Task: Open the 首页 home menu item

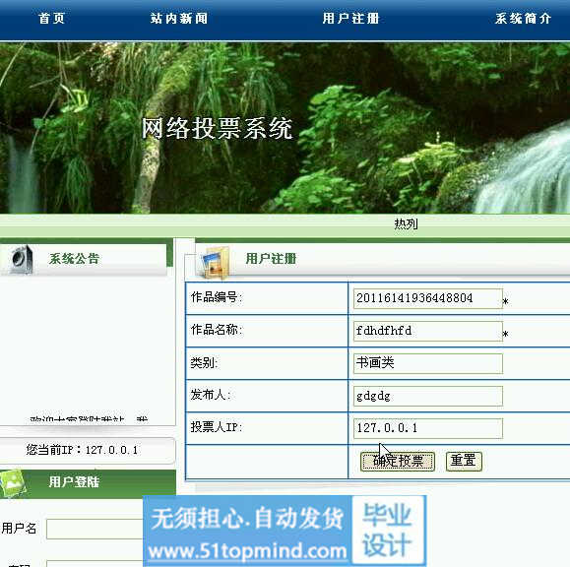Action: [51, 18]
